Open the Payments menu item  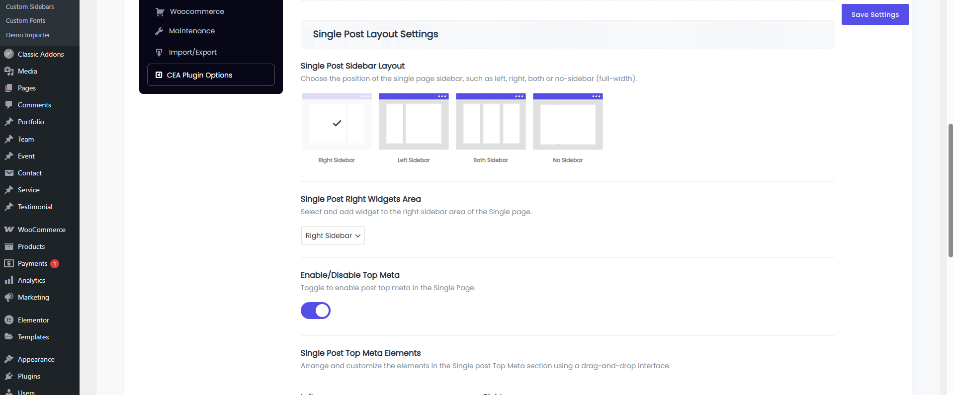coord(33,263)
